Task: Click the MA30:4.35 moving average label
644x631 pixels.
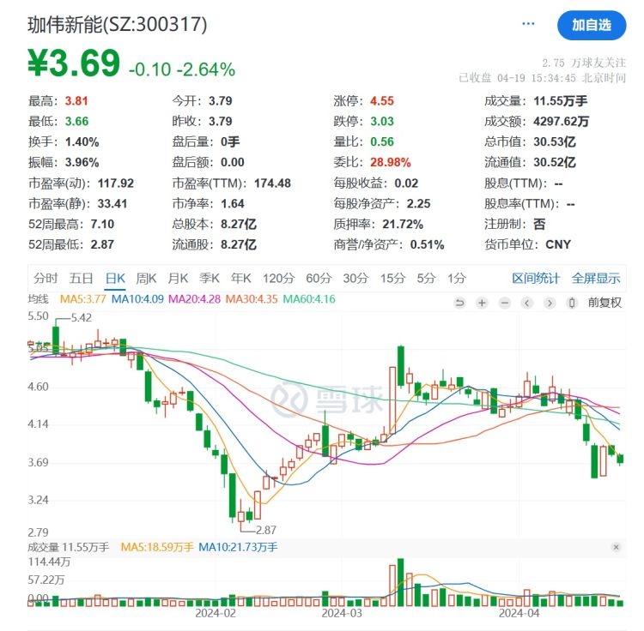Action: pyautogui.click(x=252, y=299)
